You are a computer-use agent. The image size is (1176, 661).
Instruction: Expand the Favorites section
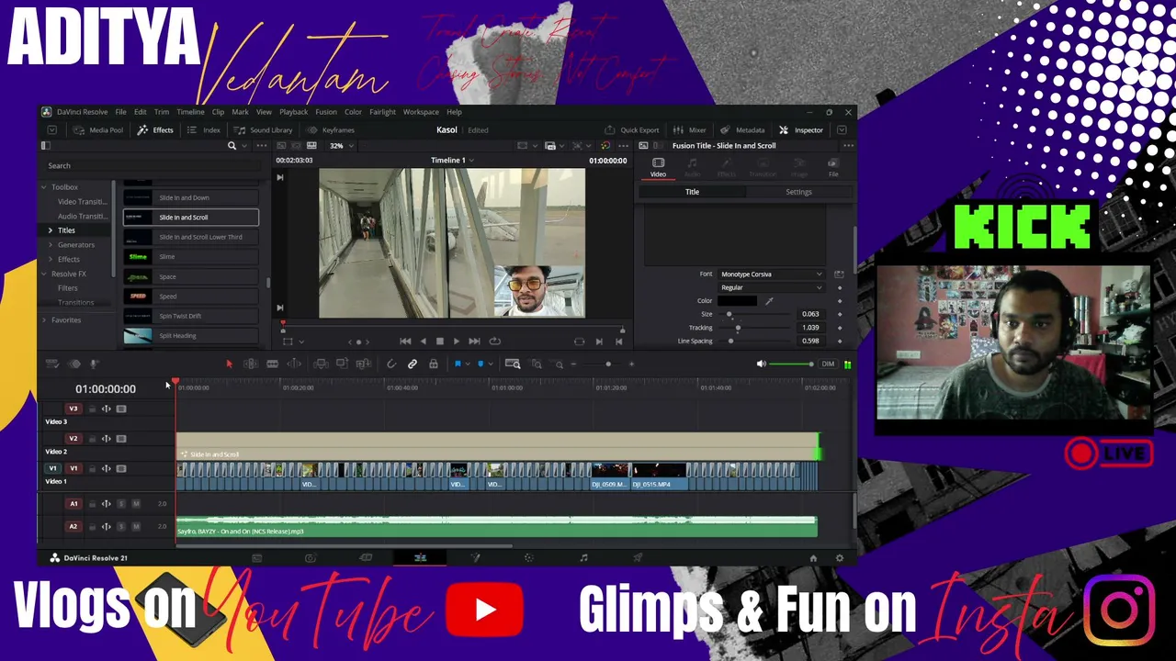(x=43, y=320)
